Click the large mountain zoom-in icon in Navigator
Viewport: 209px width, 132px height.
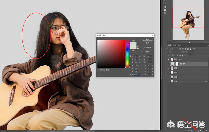pyautogui.click(x=206, y=42)
